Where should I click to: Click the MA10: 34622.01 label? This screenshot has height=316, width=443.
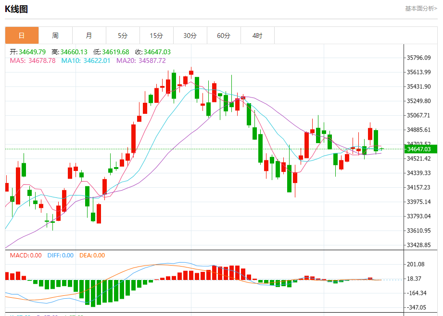[x=86, y=61]
